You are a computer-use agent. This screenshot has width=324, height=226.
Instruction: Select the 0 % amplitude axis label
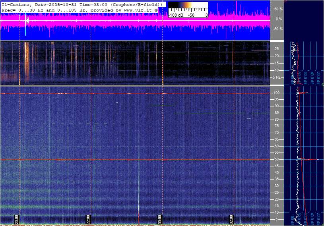(279, 19)
